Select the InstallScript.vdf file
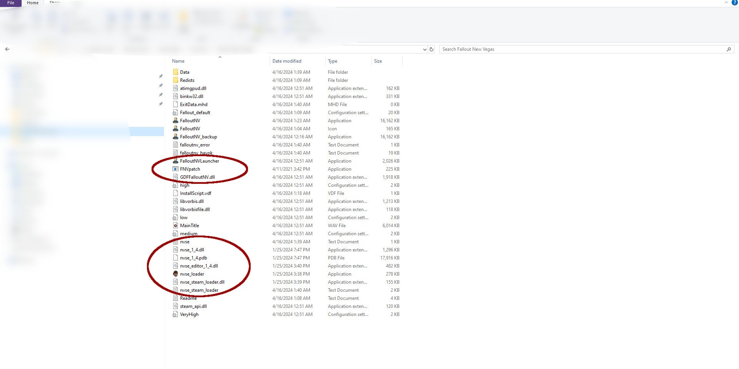 [196, 193]
